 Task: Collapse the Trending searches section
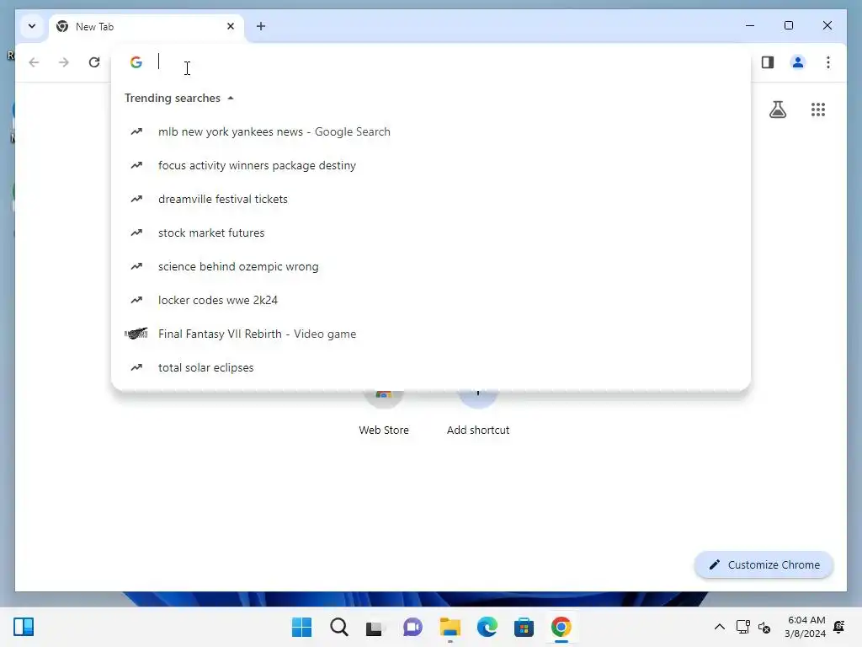[179, 98]
